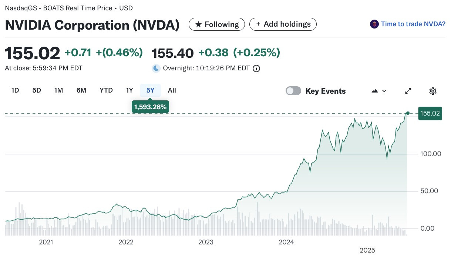
Task: Switch to the 6M range
Action: click(81, 90)
